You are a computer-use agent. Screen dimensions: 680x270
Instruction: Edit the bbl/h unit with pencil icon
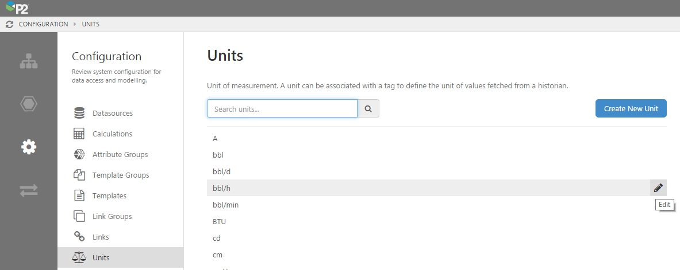coord(658,187)
